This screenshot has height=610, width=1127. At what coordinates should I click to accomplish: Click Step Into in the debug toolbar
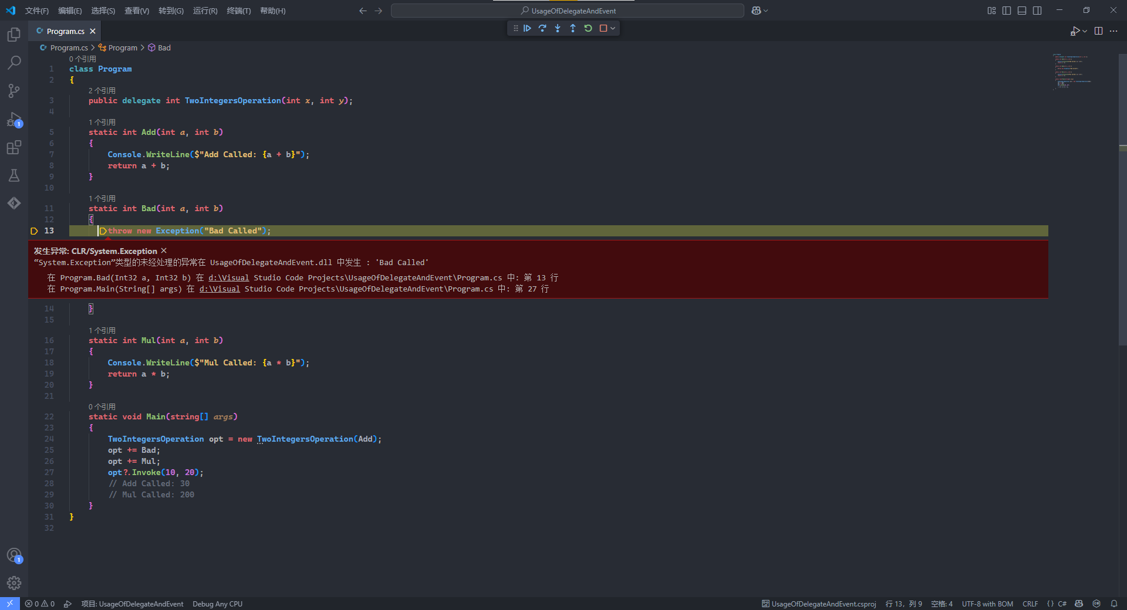coord(558,28)
